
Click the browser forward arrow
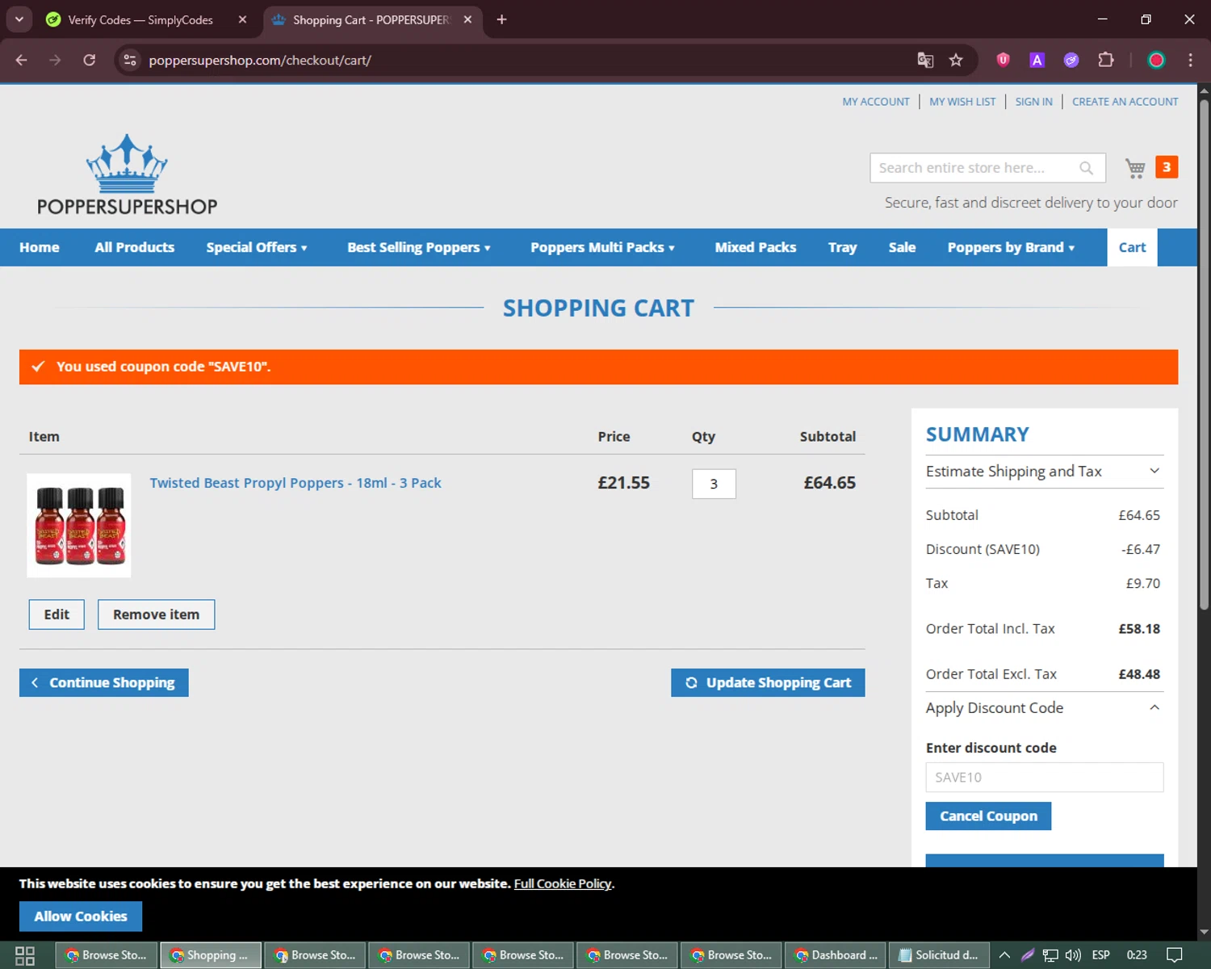(x=55, y=60)
